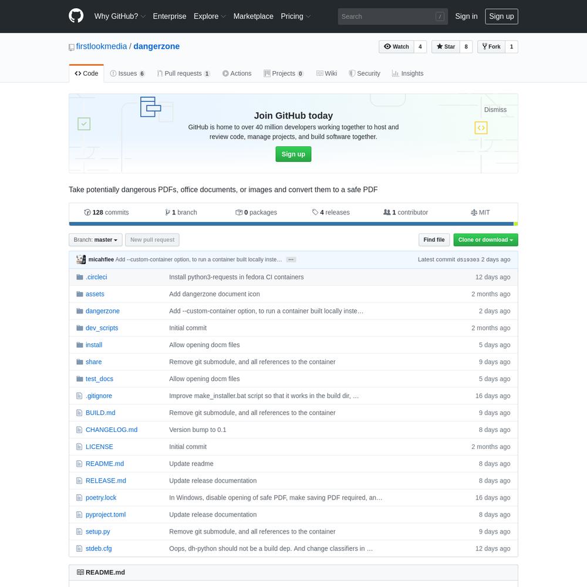Focus the Search input field
Image resolution: width=587 pixels, height=587 pixels.
(393, 16)
